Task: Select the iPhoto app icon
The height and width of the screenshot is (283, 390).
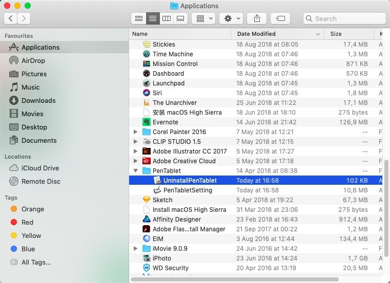Action: 147,258
